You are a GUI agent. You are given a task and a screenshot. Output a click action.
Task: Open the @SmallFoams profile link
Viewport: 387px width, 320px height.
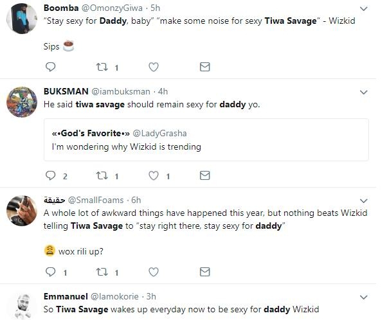tap(96, 200)
